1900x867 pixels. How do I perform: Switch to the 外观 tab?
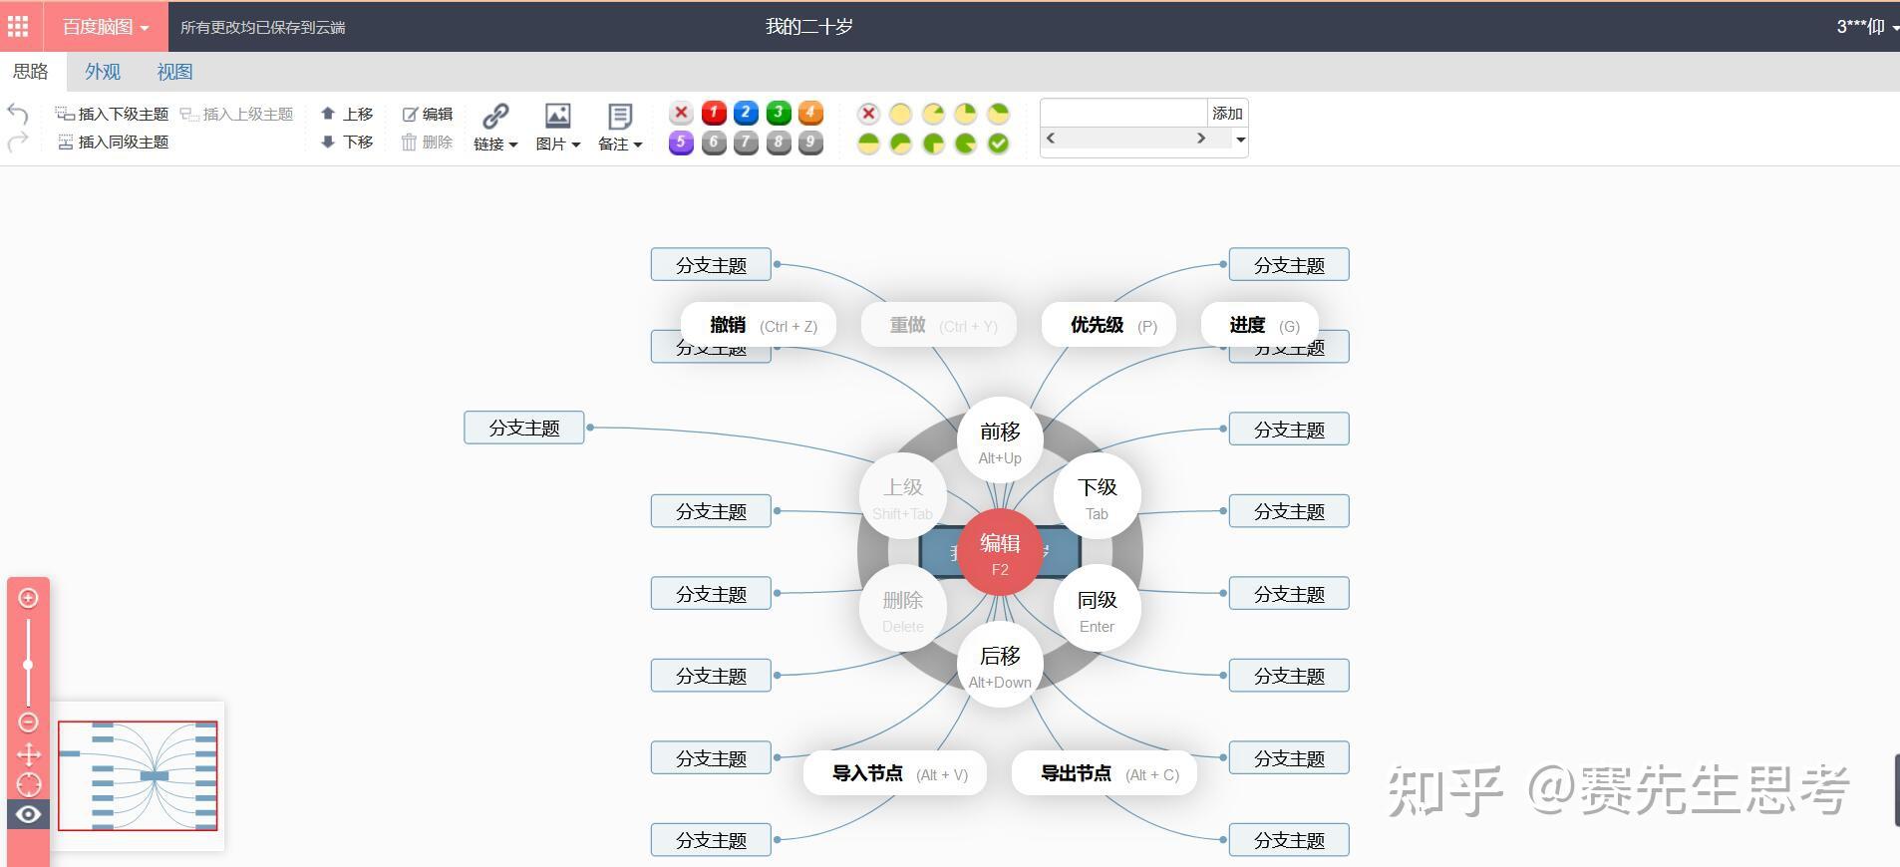tap(103, 72)
